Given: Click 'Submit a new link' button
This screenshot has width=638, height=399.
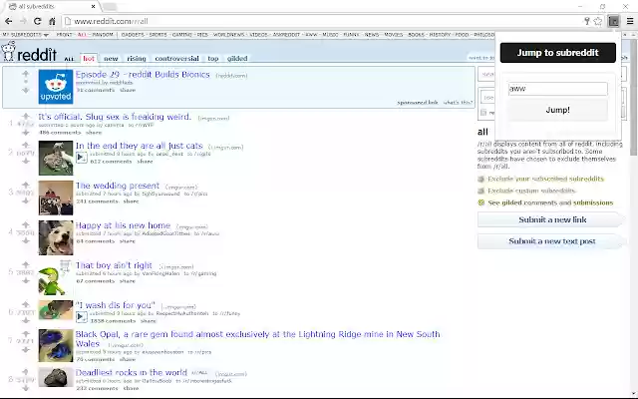Looking at the screenshot, I should pyautogui.click(x=552, y=219).
